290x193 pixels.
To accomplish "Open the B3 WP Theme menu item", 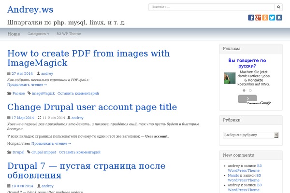I will (x=69, y=34).
